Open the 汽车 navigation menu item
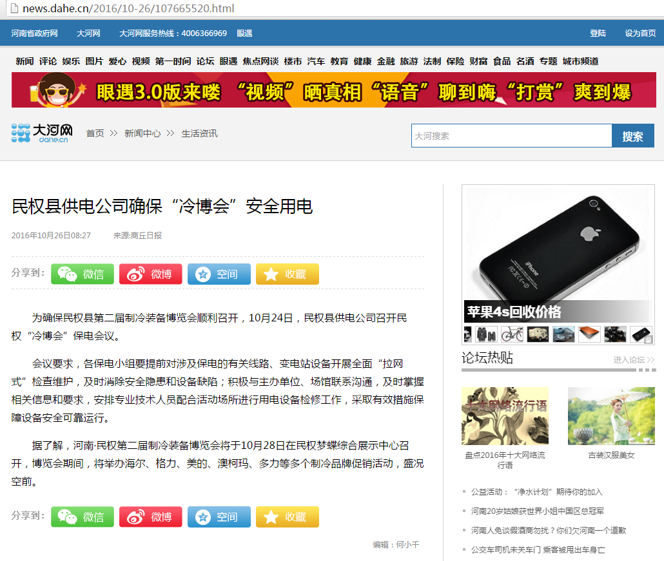This screenshot has height=561, width=664. 316,61
